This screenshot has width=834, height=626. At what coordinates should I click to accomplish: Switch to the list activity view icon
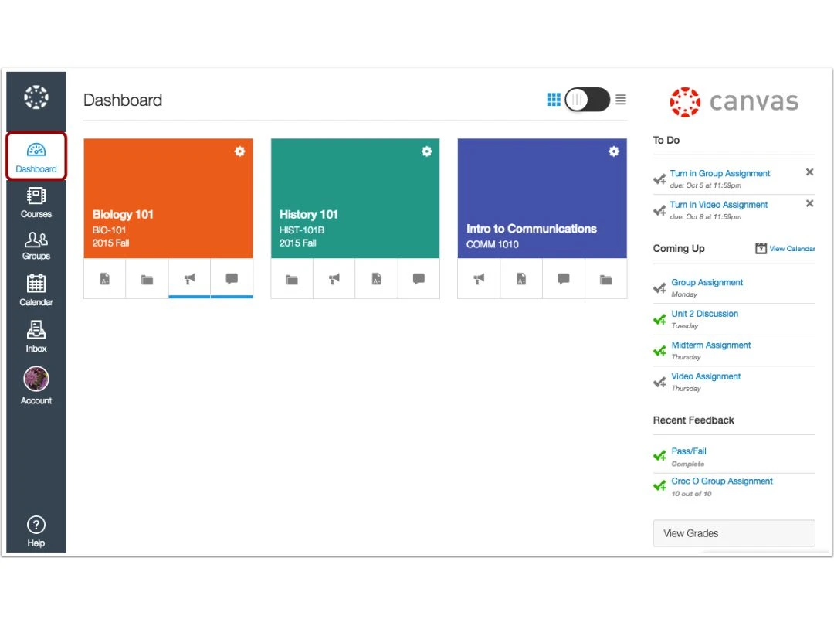[621, 100]
